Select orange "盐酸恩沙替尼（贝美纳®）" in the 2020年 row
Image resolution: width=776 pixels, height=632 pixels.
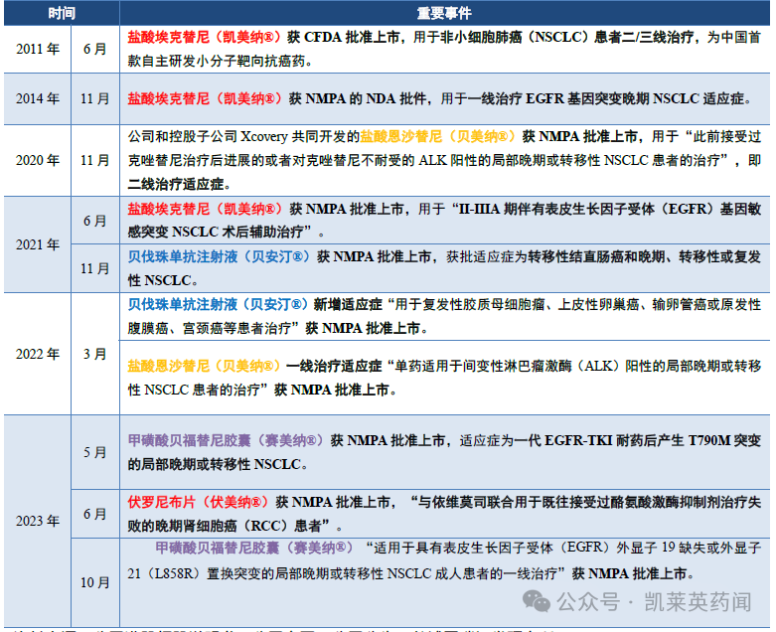[x=437, y=136]
